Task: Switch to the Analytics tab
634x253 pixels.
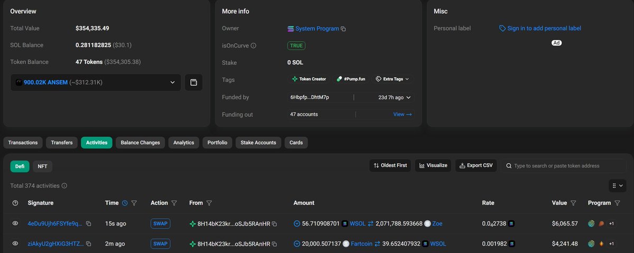Action: tap(184, 143)
